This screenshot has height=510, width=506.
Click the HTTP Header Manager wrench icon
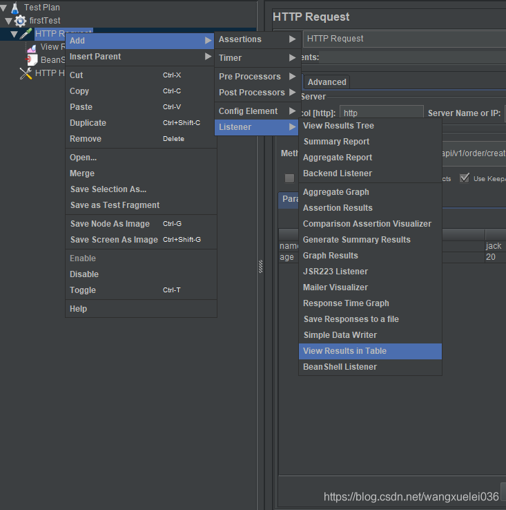[26, 73]
